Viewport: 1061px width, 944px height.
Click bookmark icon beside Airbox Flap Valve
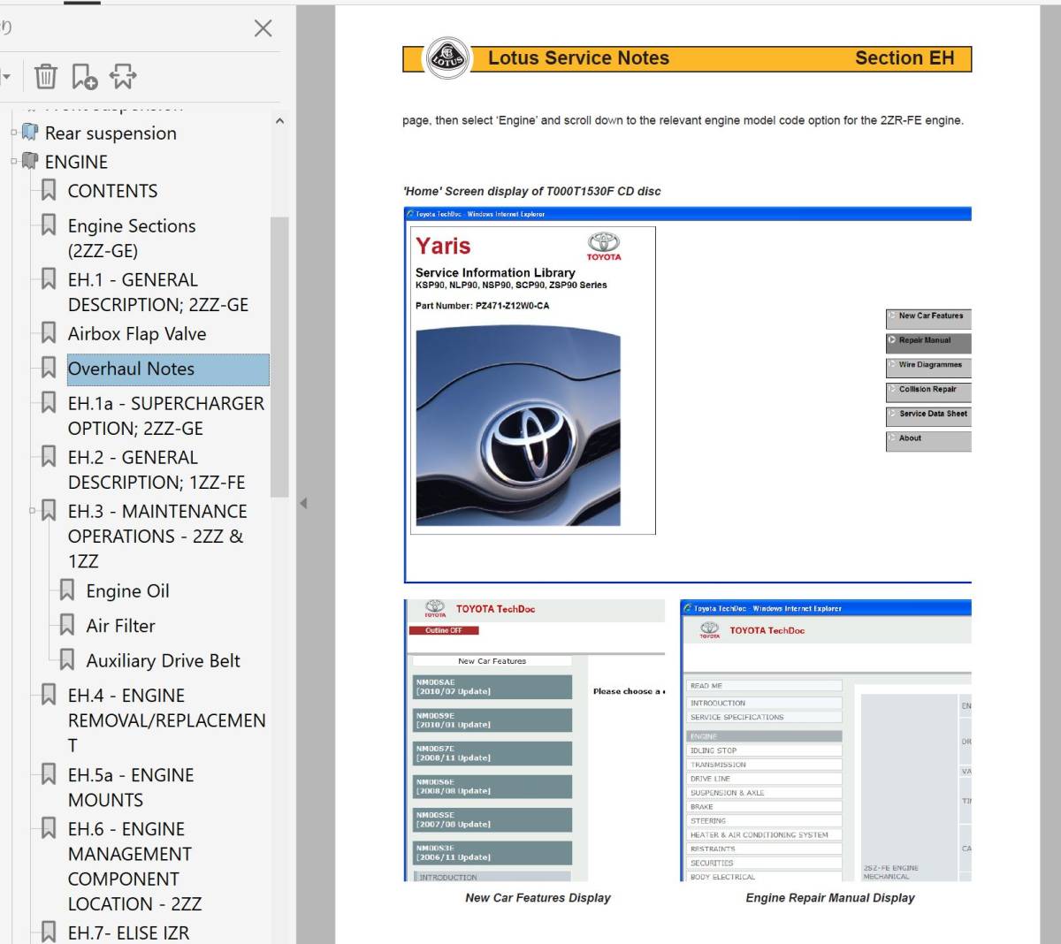49,333
